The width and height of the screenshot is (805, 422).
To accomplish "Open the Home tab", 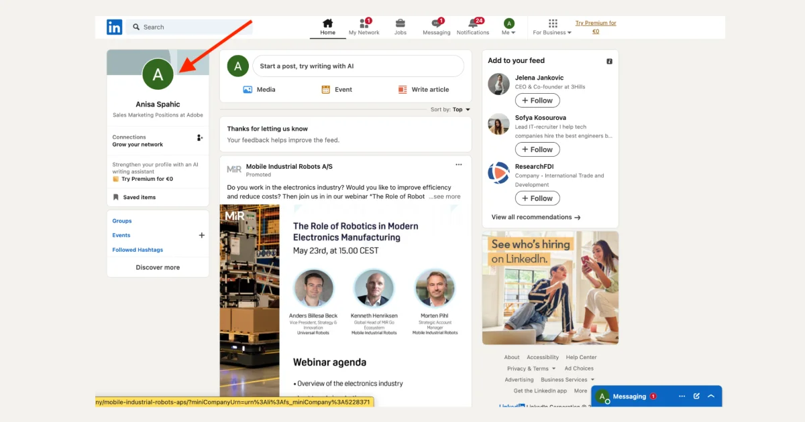I will [x=327, y=27].
